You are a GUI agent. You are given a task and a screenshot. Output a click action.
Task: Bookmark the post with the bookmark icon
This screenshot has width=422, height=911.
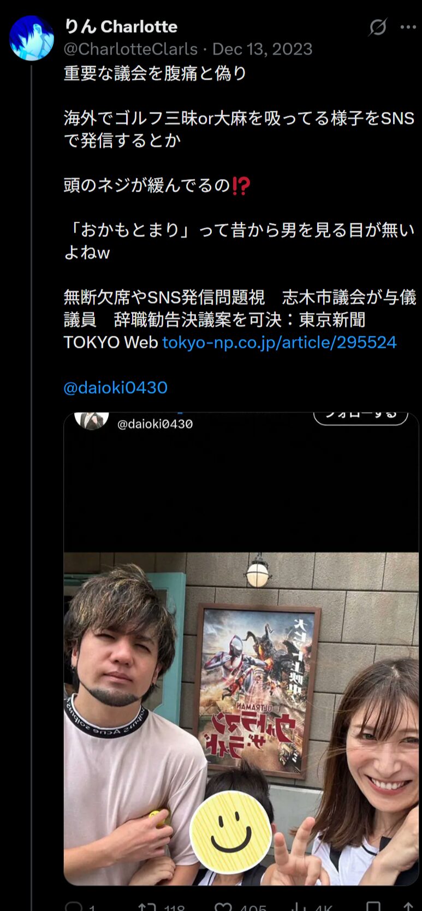(x=373, y=906)
